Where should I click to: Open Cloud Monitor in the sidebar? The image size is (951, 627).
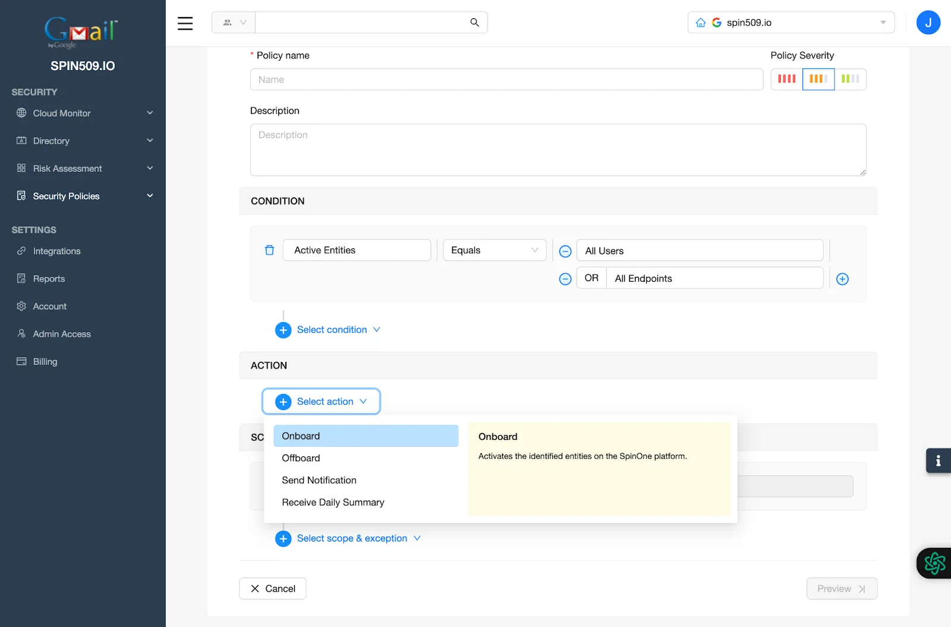(x=62, y=113)
